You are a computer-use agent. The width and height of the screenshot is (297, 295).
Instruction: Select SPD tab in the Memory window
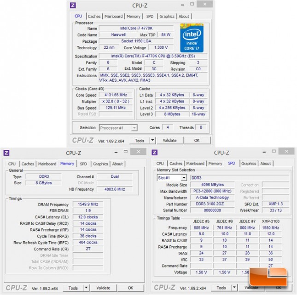point(83,164)
